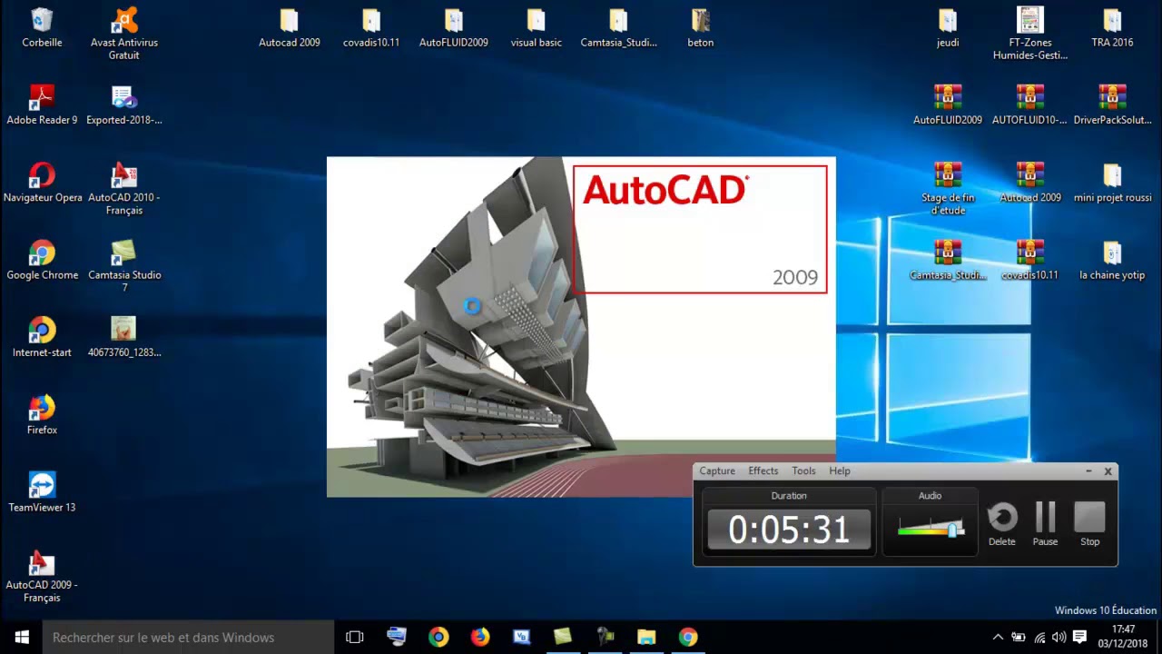
Task: Open the Help menu in recorder
Action: [840, 471]
